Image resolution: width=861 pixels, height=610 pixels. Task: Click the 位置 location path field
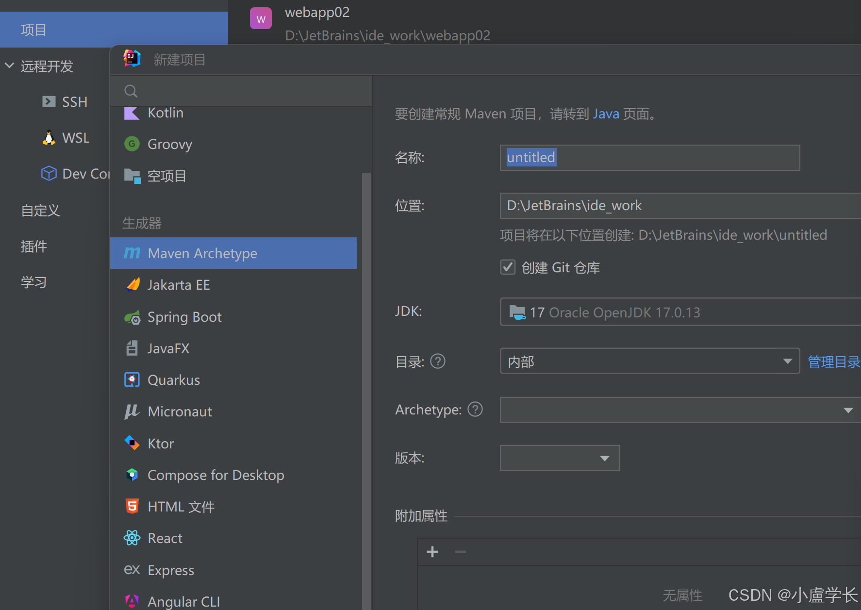680,205
